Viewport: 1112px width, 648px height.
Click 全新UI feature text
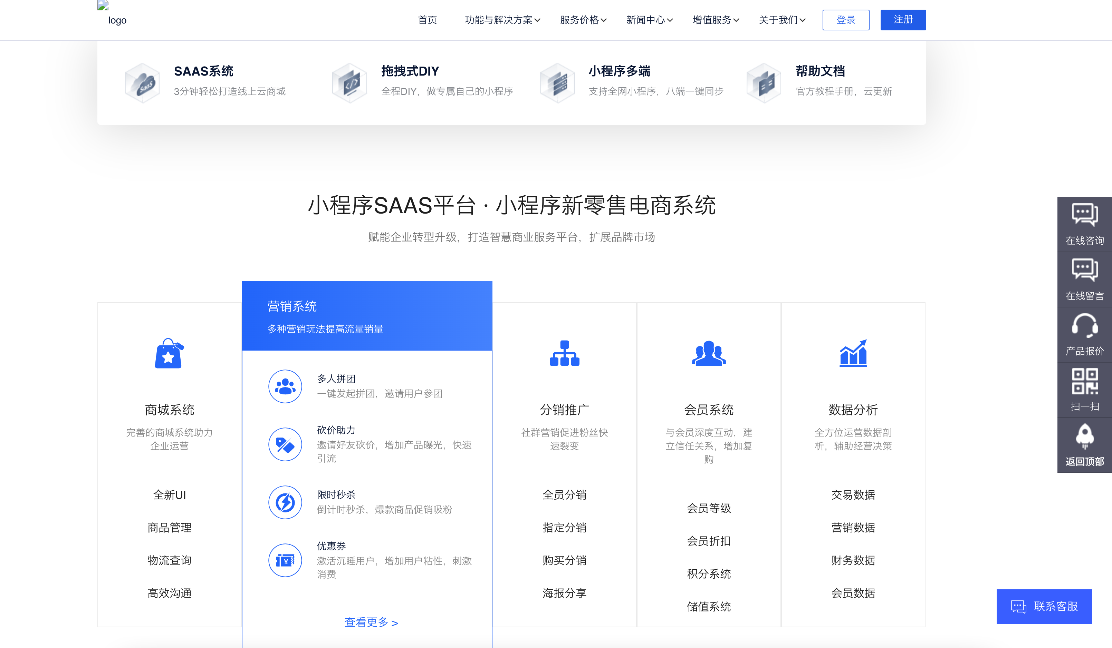coord(170,494)
